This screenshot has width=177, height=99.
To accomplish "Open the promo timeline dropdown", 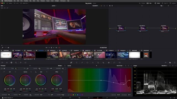I will pos(54,6).
